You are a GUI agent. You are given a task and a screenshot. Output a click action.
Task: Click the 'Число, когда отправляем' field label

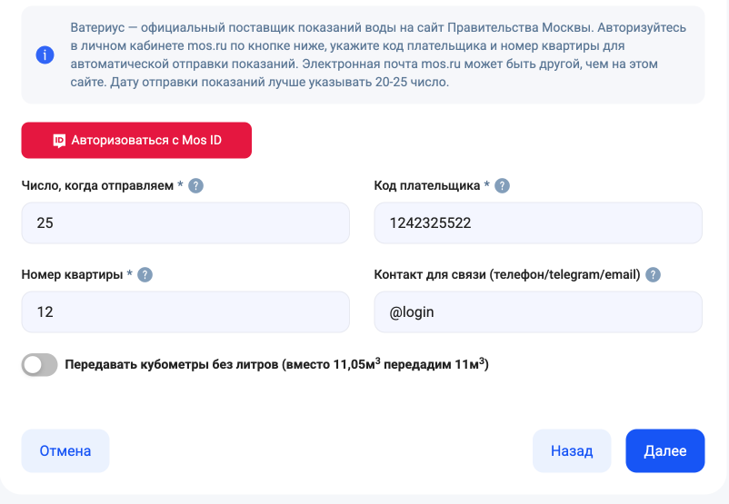(97, 186)
